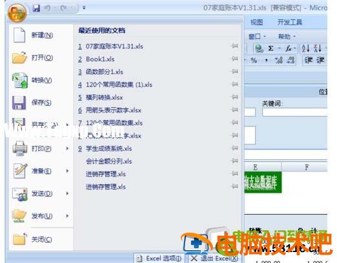Click the Close folder icon
This screenshot has width=337, height=263.
[x=20, y=239]
